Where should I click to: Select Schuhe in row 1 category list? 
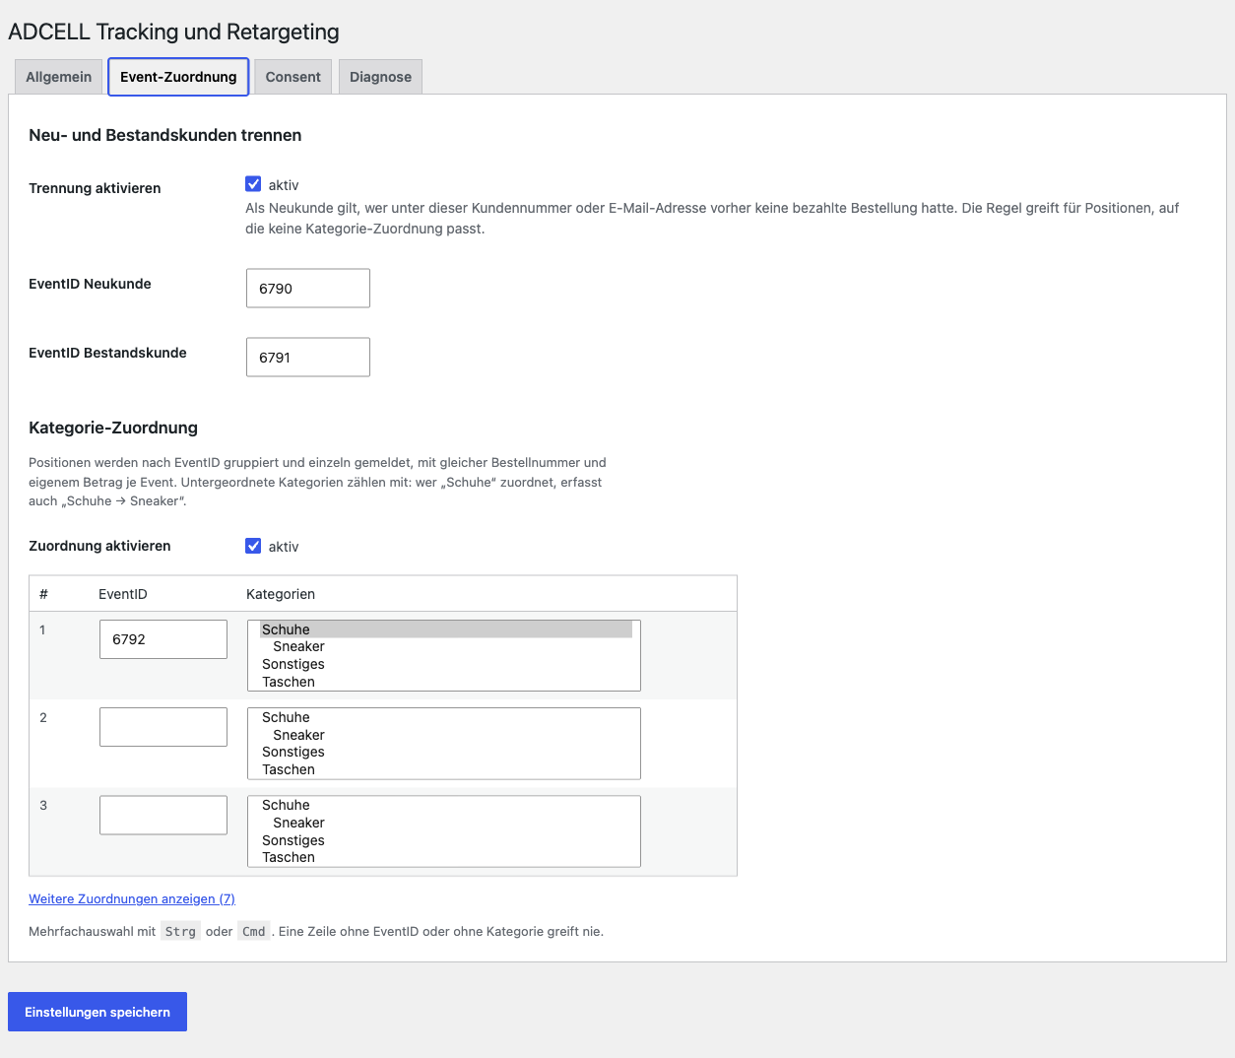445,629
